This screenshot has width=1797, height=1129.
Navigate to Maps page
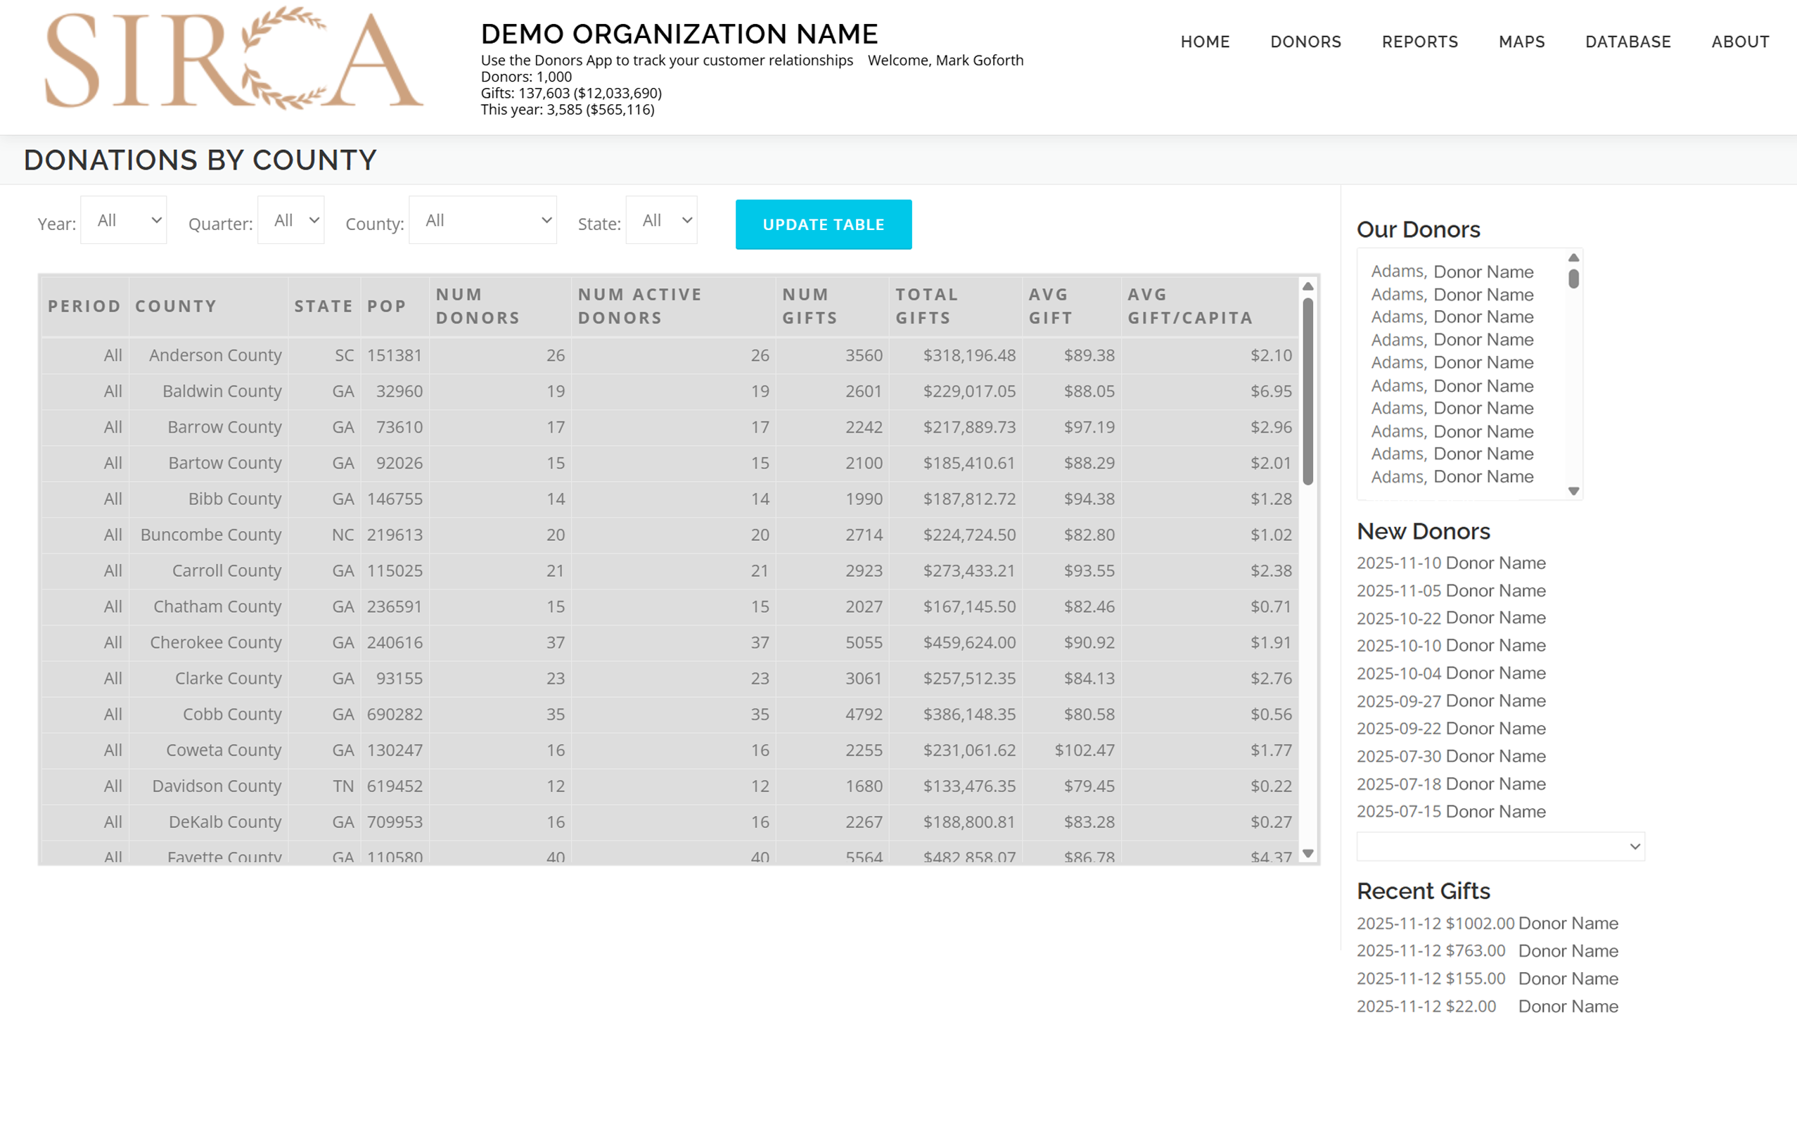tap(1521, 42)
